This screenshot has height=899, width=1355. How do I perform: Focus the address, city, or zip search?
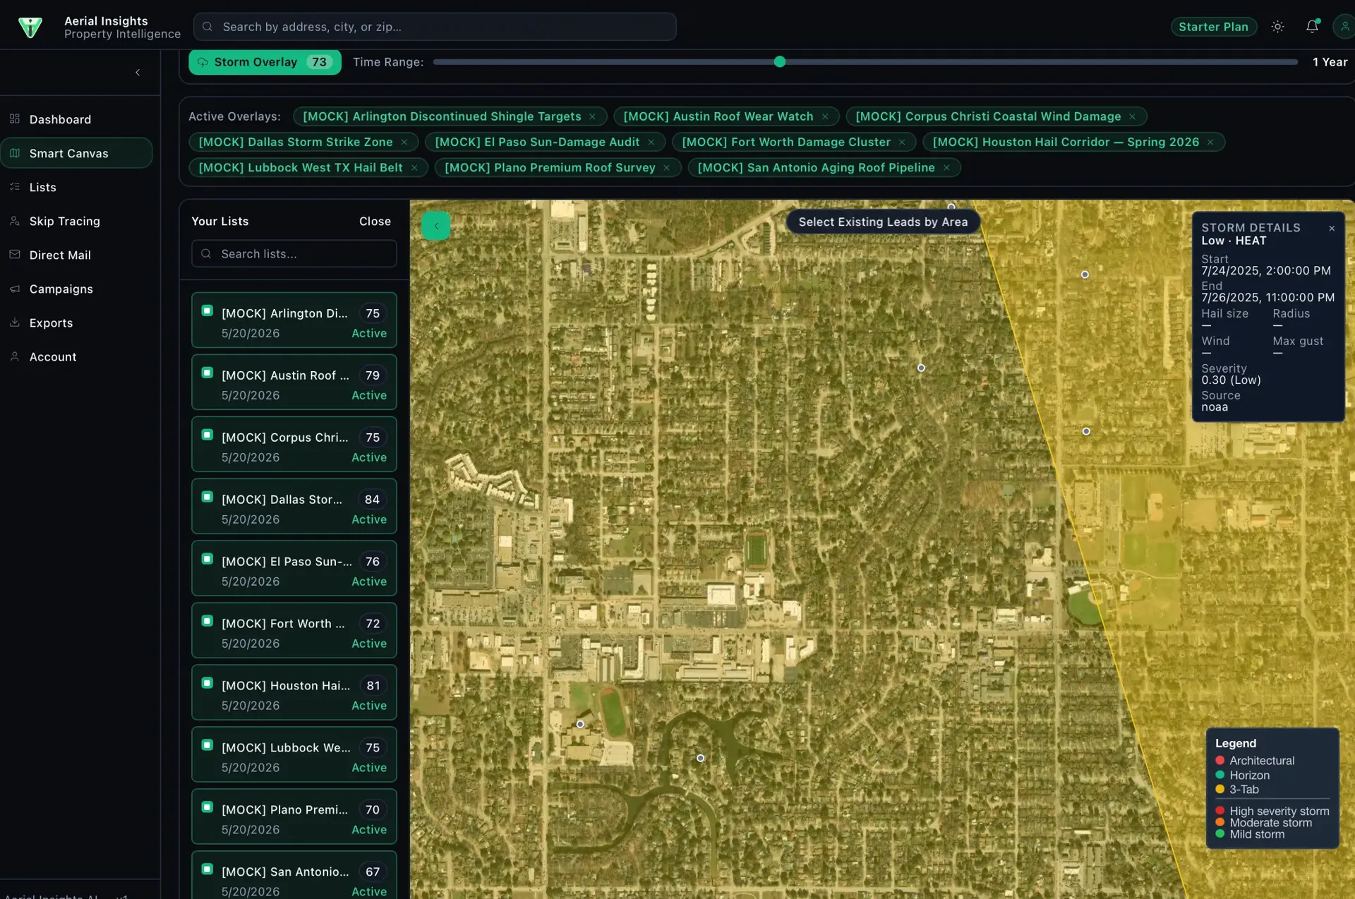point(435,27)
